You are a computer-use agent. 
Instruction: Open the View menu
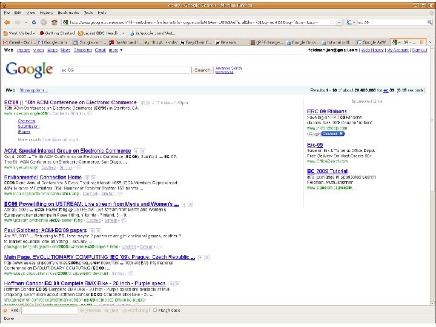[31, 13]
